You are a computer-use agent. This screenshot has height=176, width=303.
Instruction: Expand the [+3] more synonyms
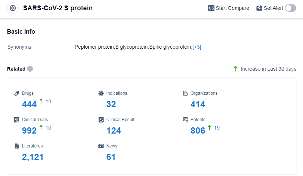click(197, 47)
